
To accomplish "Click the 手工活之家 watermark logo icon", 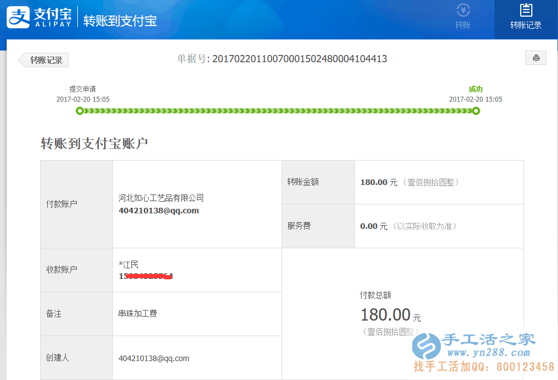I will click(426, 346).
